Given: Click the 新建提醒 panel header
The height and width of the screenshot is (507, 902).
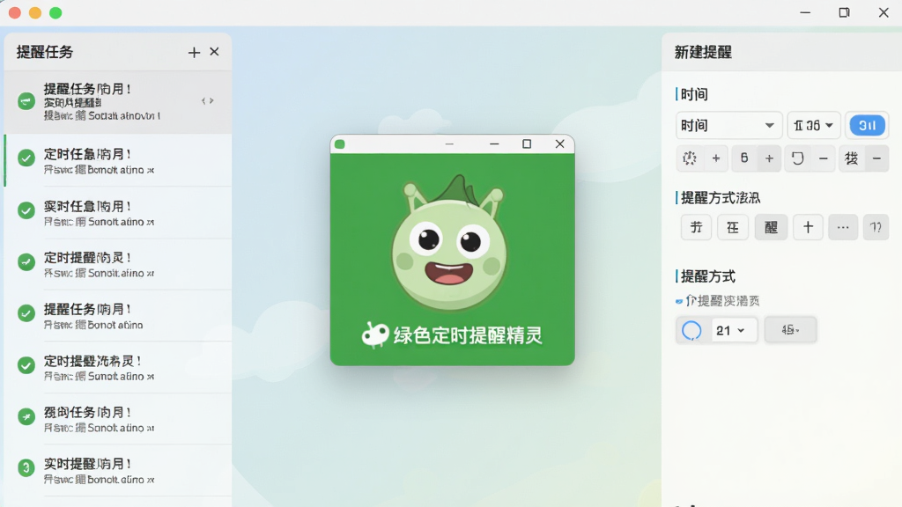Looking at the screenshot, I should [781, 52].
